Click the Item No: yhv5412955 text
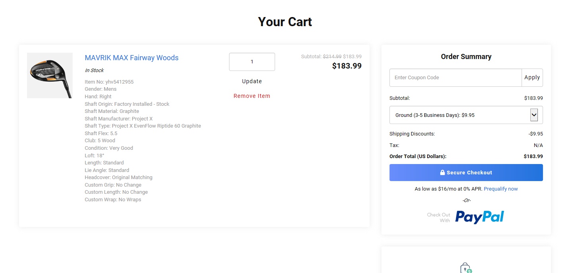 (x=109, y=82)
